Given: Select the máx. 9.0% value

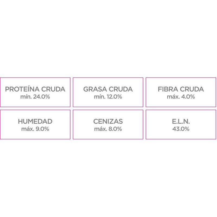Looking at the screenshot, I should coord(35,129).
